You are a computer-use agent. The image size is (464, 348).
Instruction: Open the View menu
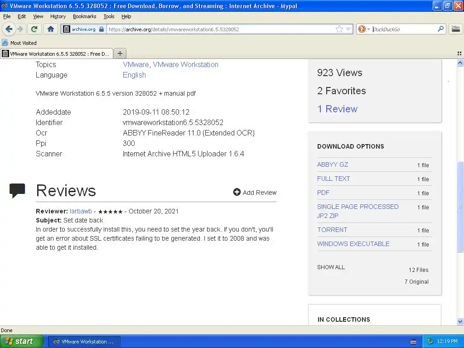point(38,16)
